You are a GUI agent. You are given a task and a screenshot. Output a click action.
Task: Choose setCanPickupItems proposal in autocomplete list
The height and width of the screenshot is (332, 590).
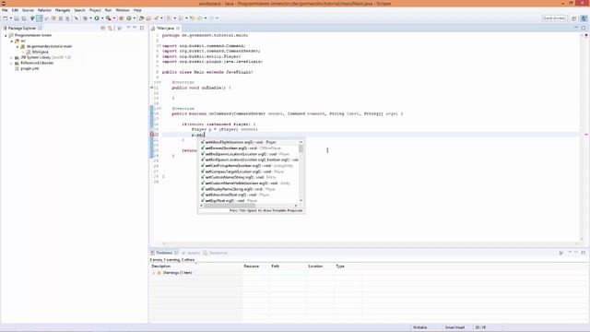249,166
